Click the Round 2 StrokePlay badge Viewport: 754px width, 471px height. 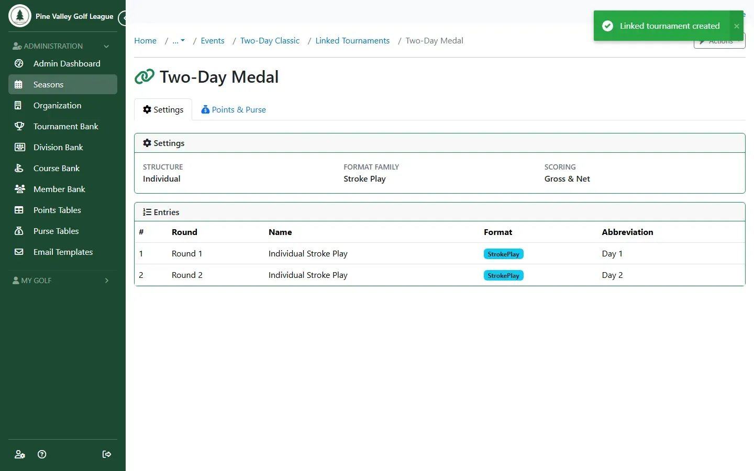pos(503,275)
